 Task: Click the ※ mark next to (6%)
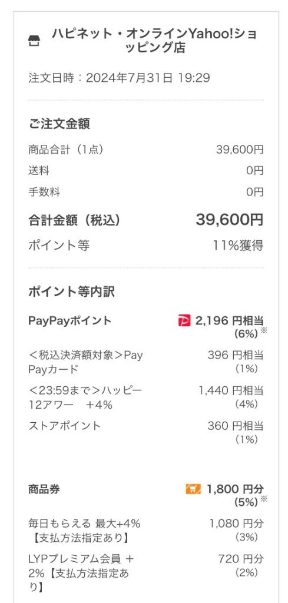click(263, 331)
